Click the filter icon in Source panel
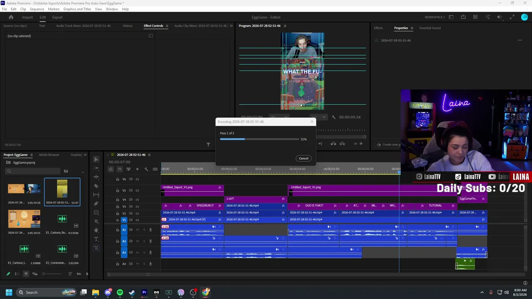The image size is (532, 299). pos(208,145)
